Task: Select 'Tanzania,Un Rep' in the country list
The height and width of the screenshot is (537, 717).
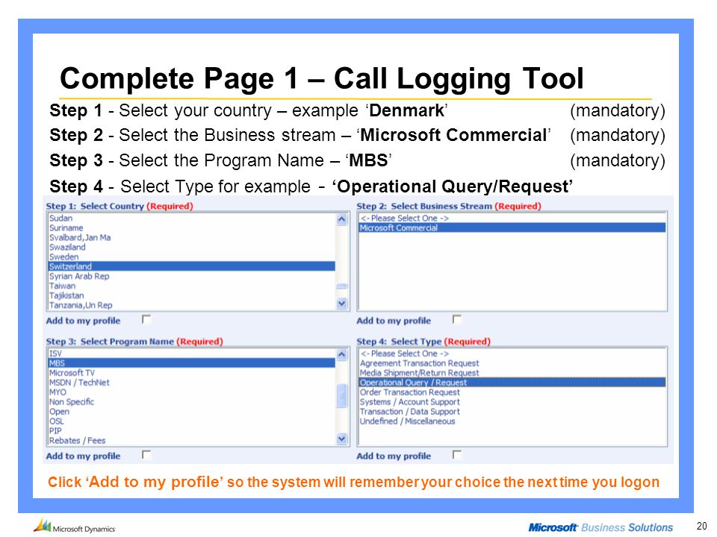Action: 192,305
